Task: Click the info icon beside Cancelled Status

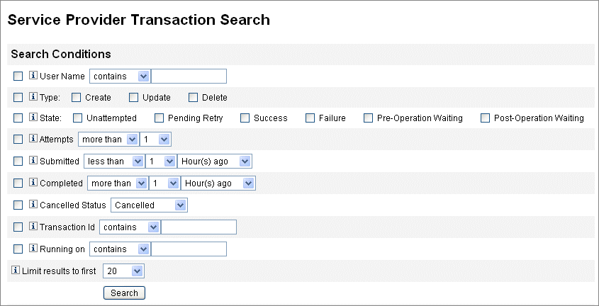Action: pos(33,205)
